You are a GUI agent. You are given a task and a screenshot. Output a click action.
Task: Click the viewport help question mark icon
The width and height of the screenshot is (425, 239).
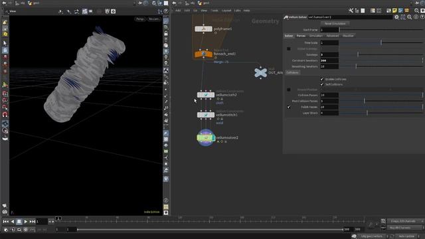click(x=166, y=11)
